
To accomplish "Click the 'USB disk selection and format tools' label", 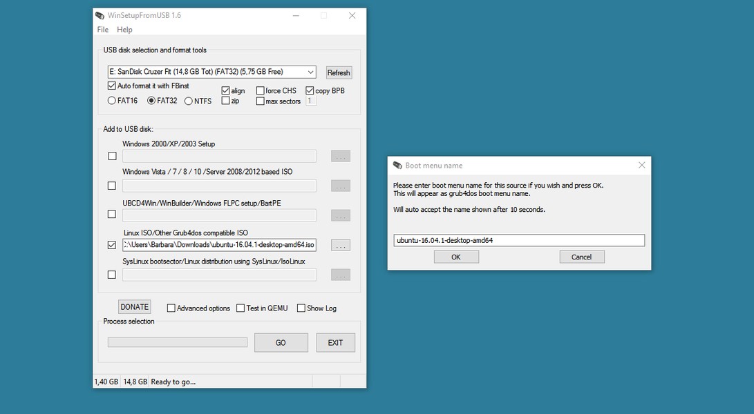I will (155, 50).
